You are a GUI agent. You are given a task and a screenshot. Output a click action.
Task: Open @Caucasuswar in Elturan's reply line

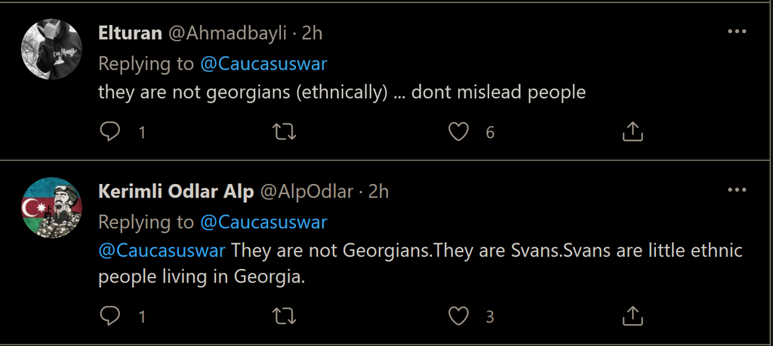coord(263,64)
